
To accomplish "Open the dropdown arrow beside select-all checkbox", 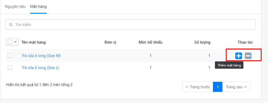I will 16,42.
